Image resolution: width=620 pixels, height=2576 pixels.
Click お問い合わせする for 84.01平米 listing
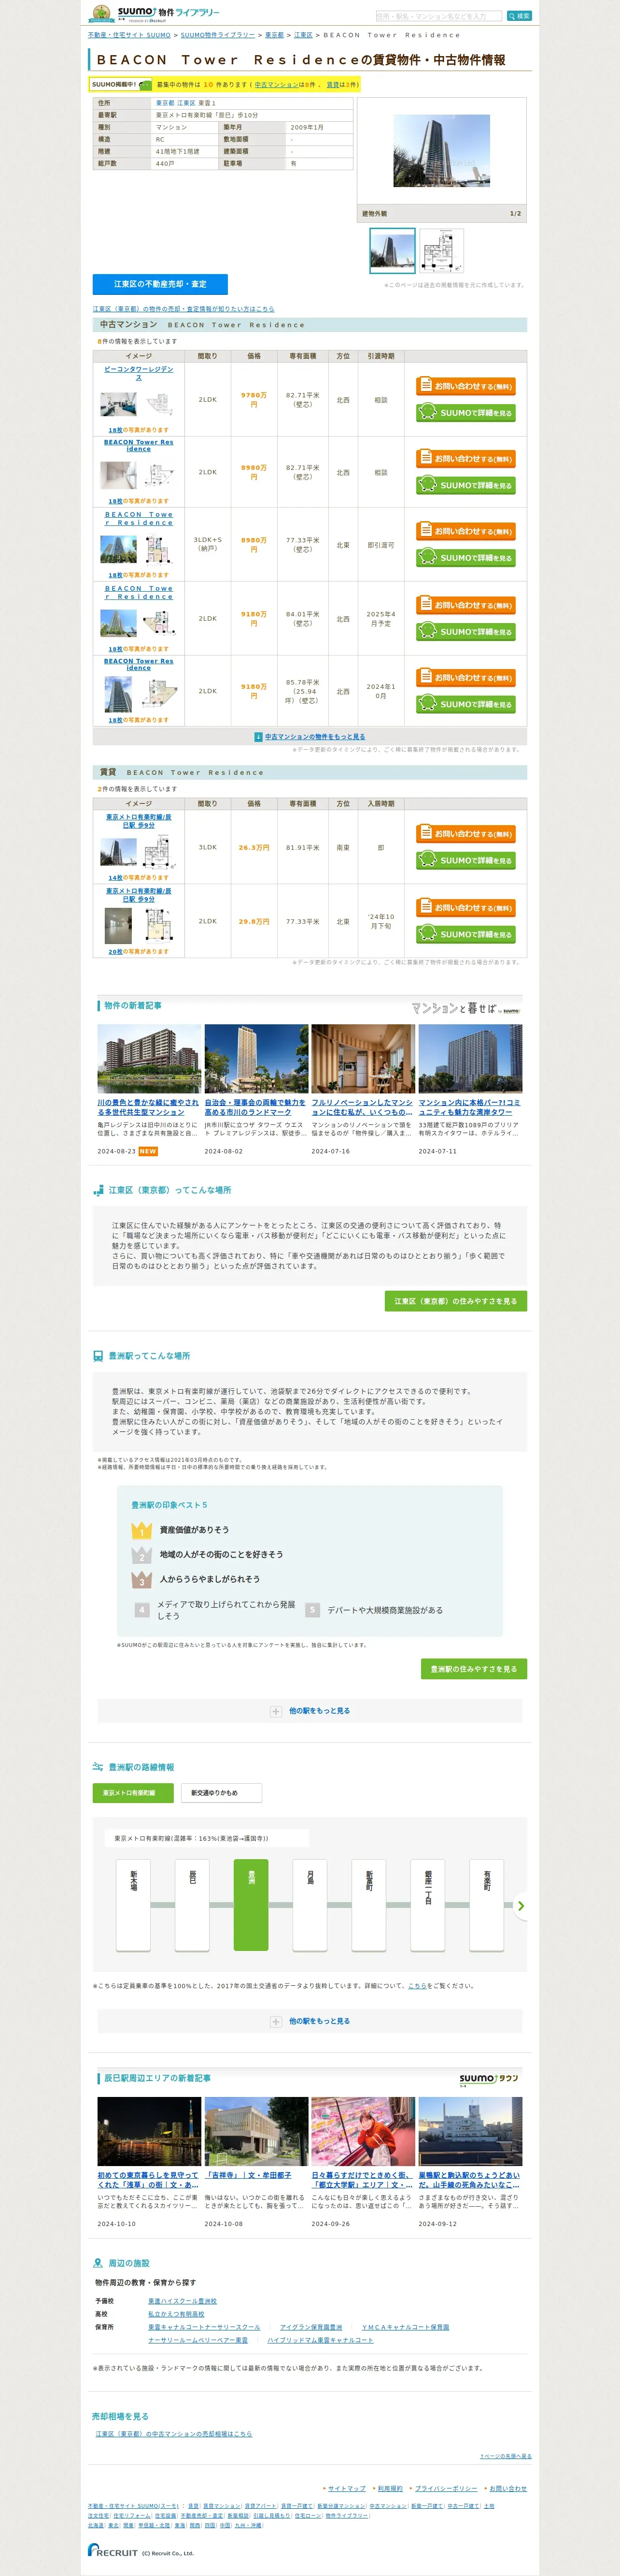pos(465,605)
